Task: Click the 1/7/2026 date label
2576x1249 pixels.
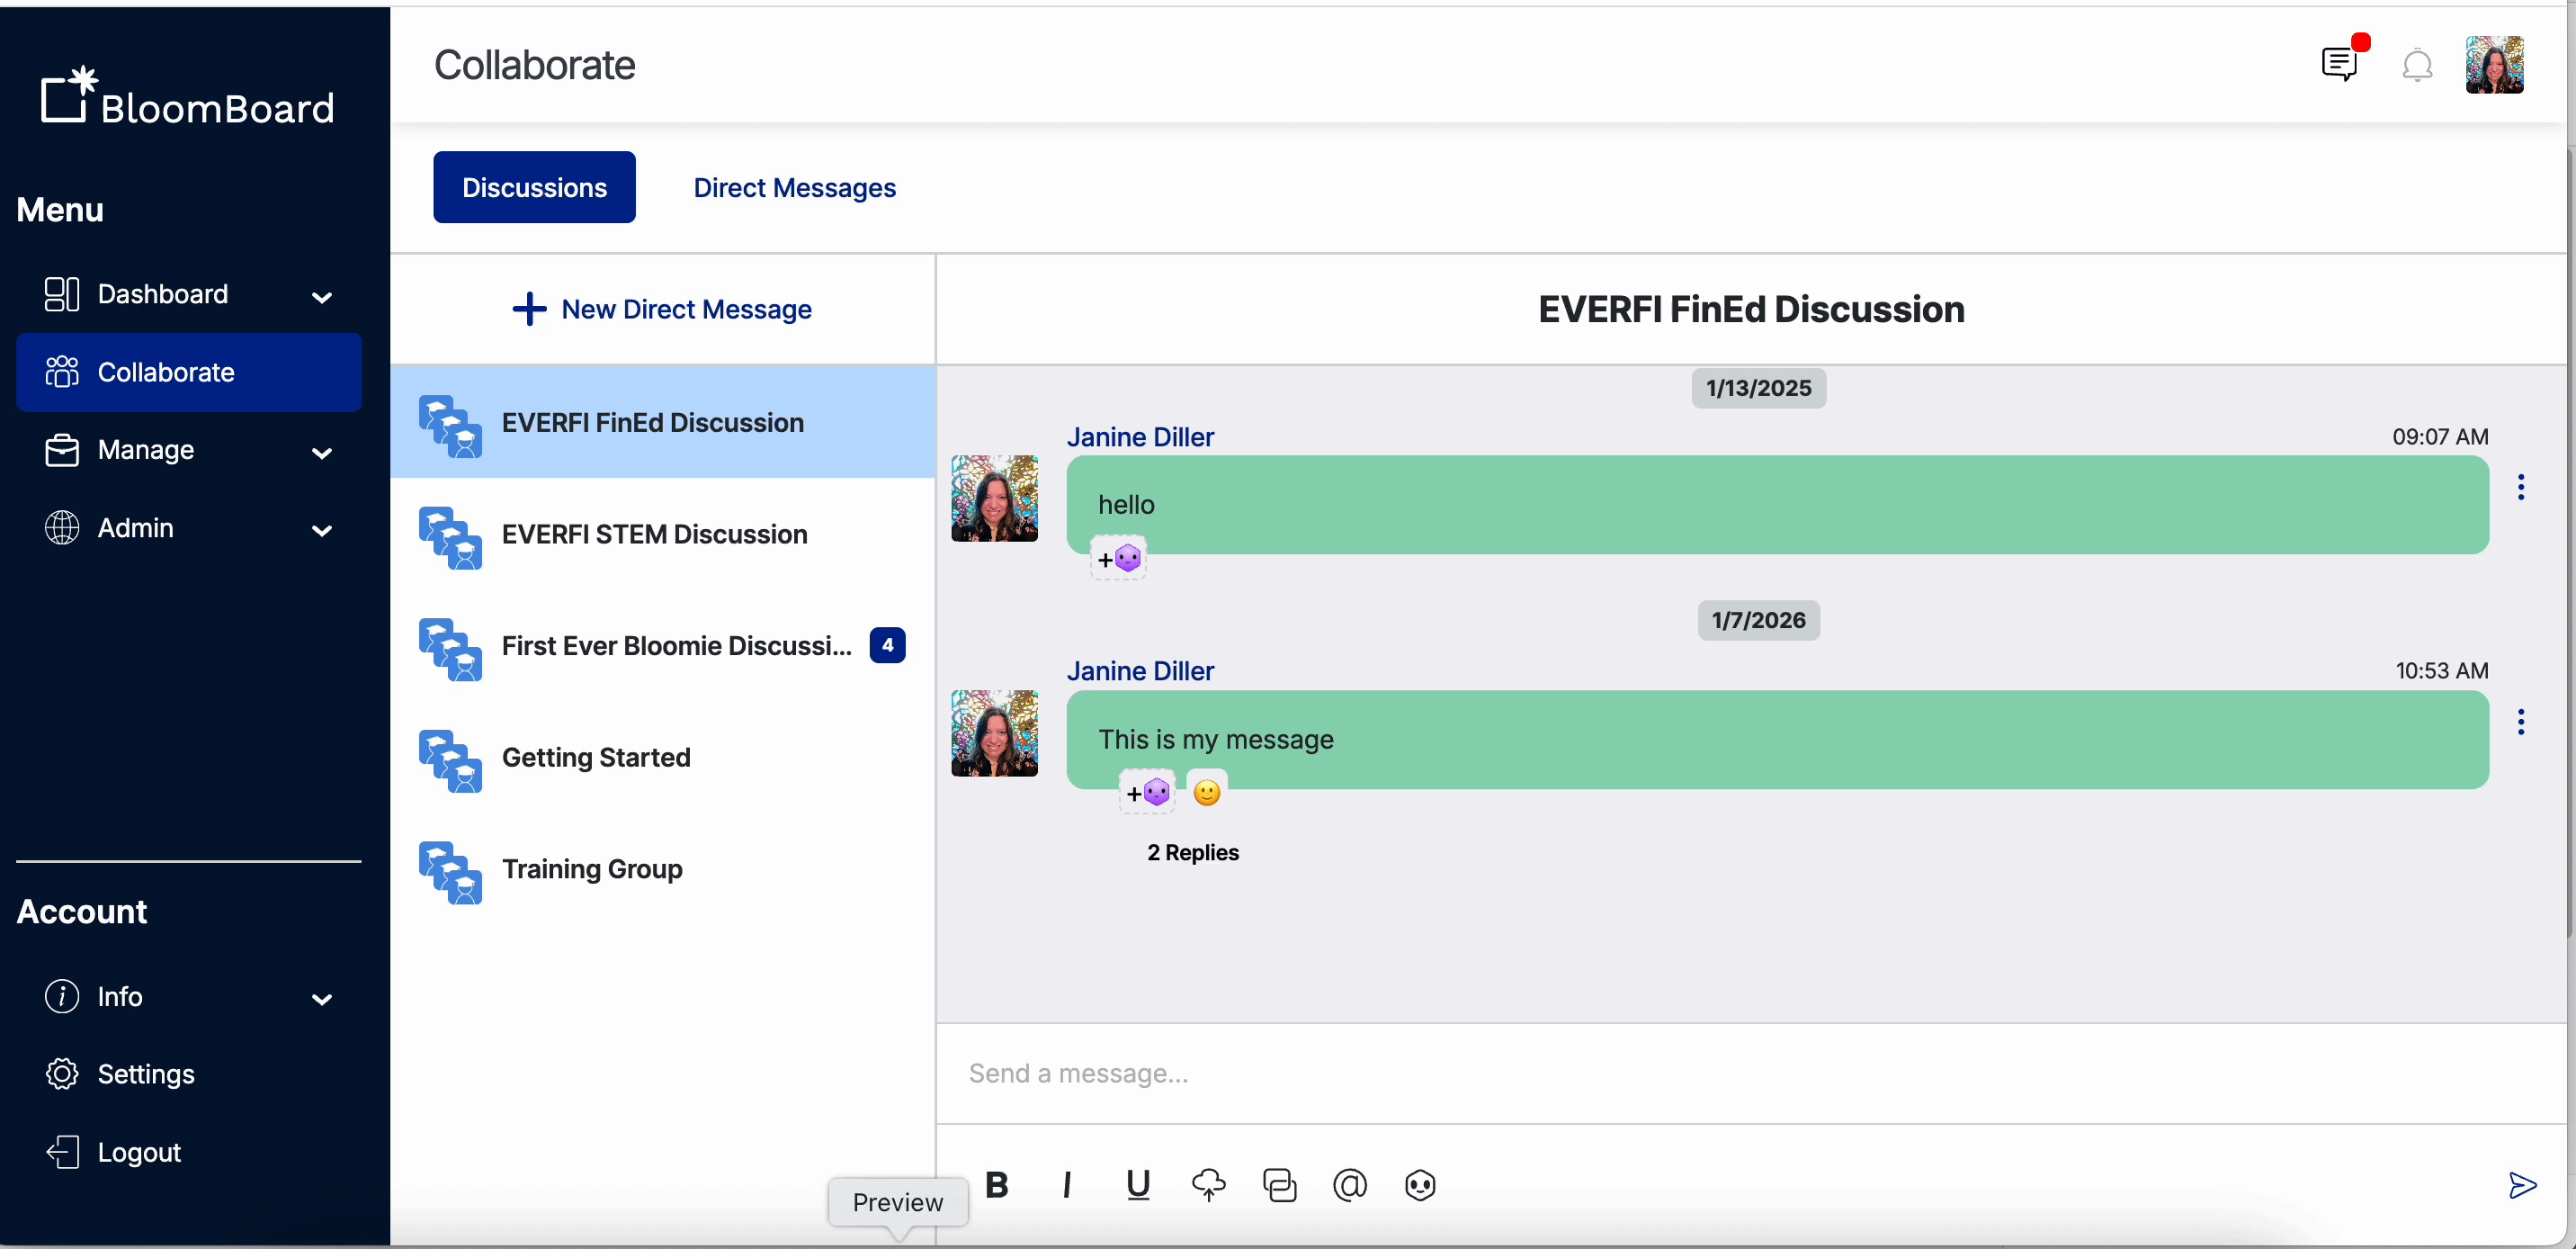Action: click(x=1758, y=621)
